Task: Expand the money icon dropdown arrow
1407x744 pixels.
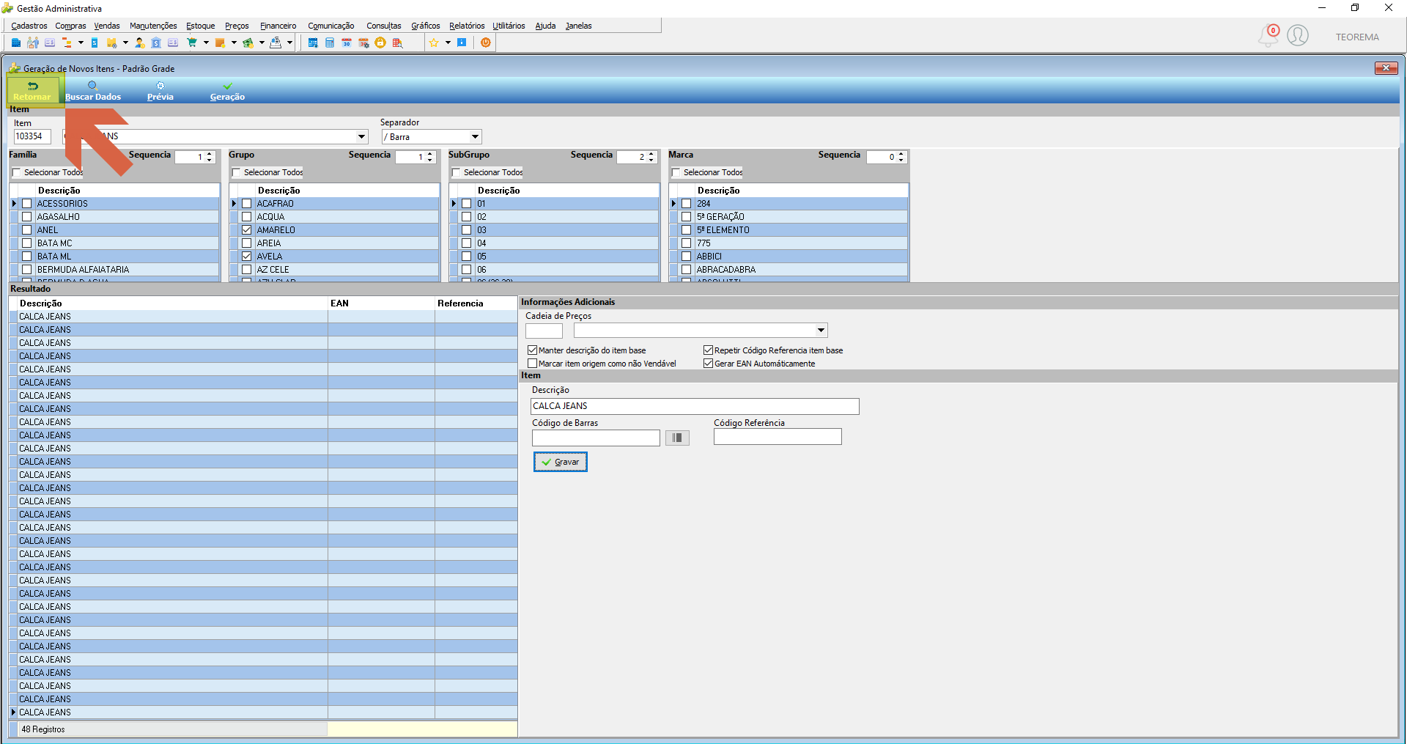Action: (x=262, y=43)
